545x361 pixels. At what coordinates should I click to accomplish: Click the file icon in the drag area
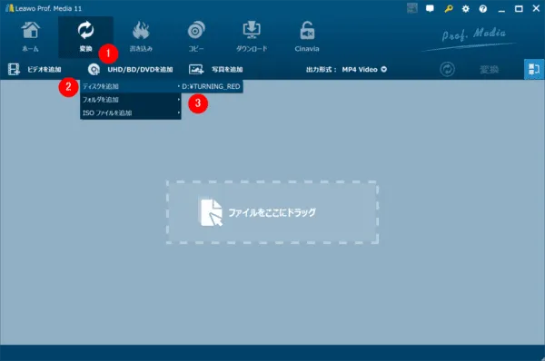pos(211,212)
